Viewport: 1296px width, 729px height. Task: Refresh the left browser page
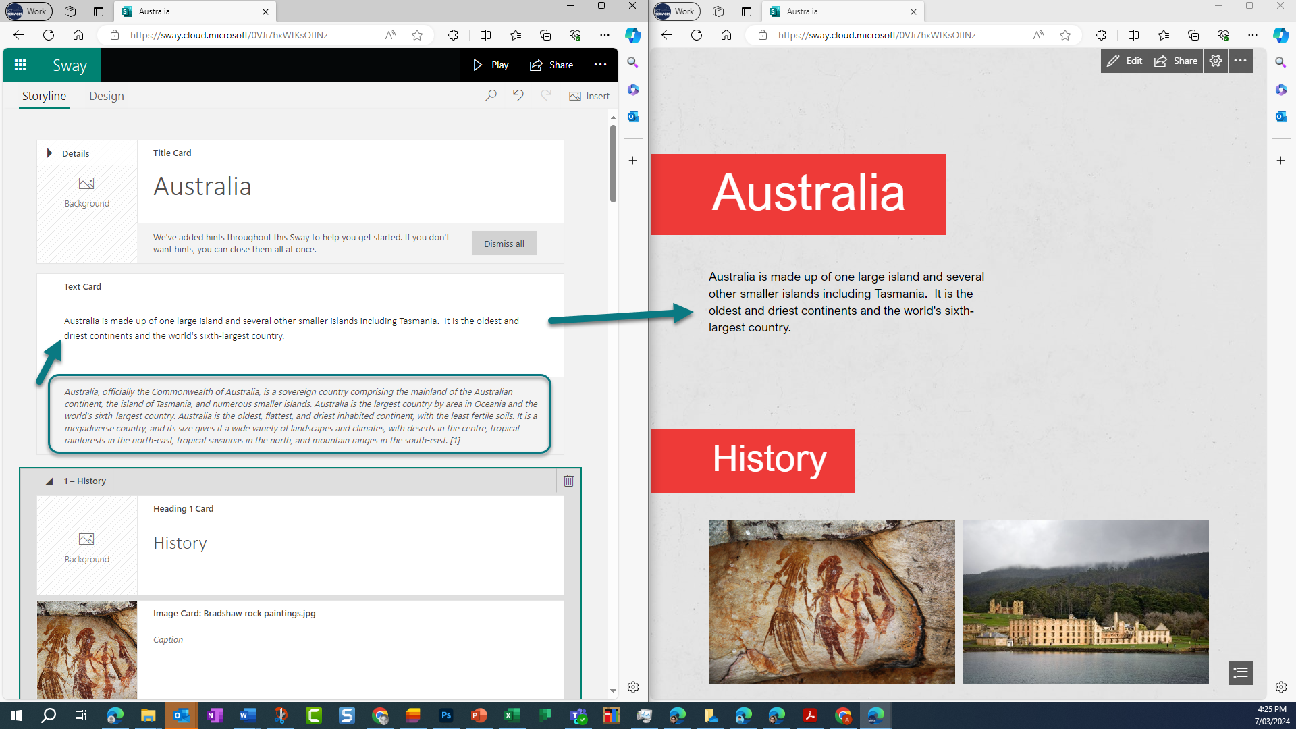tap(49, 35)
